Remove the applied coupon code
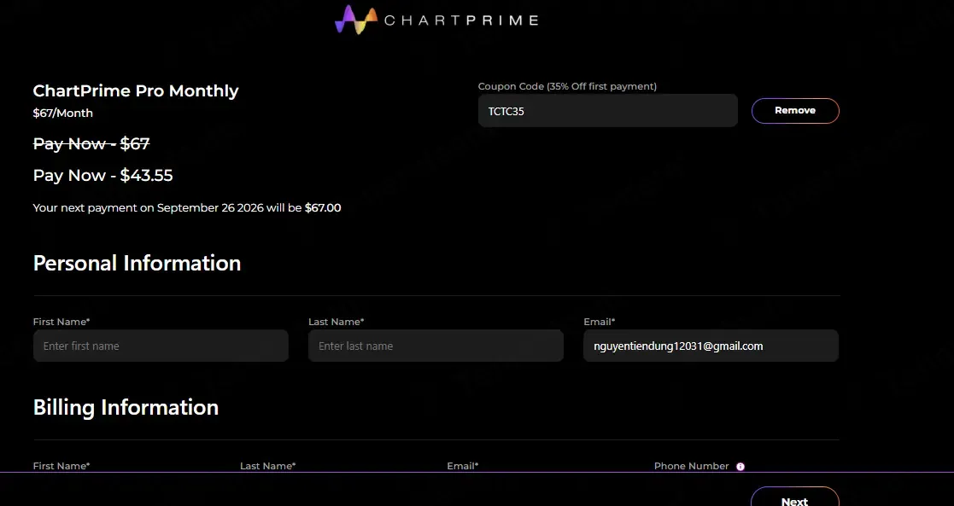This screenshot has width=954, height=506. pyautogui.click(x=795, y=111)
